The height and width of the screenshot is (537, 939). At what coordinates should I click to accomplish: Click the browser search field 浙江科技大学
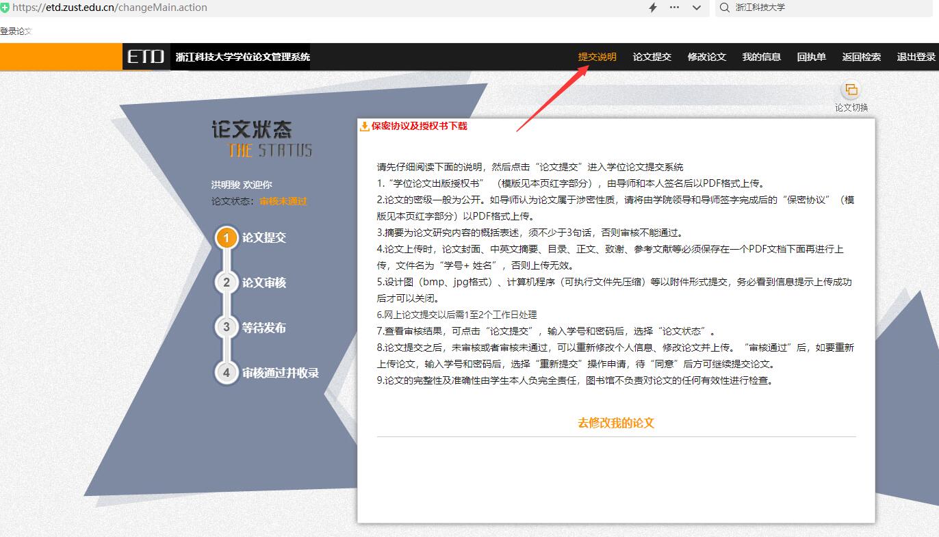[821, 8]
